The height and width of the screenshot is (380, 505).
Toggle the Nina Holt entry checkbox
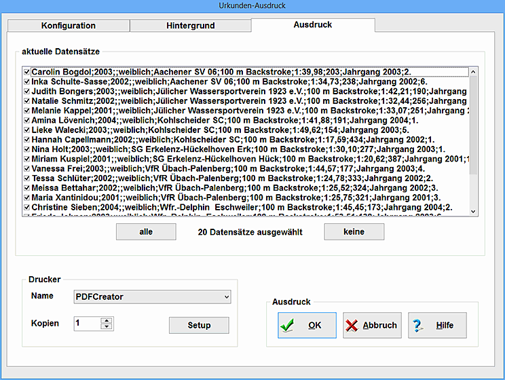(x=26, y=149)
